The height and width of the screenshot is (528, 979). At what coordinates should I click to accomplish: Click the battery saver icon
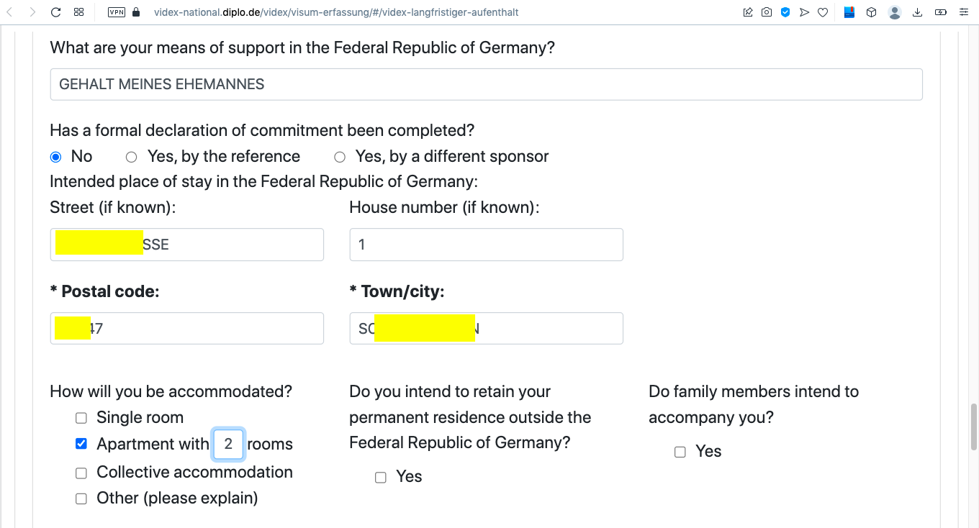tap(941, 12)
